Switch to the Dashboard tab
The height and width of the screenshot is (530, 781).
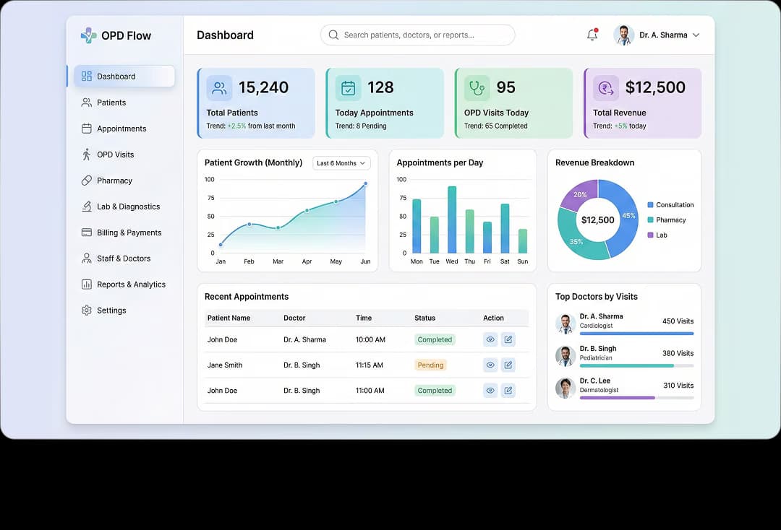coord(116,76)
